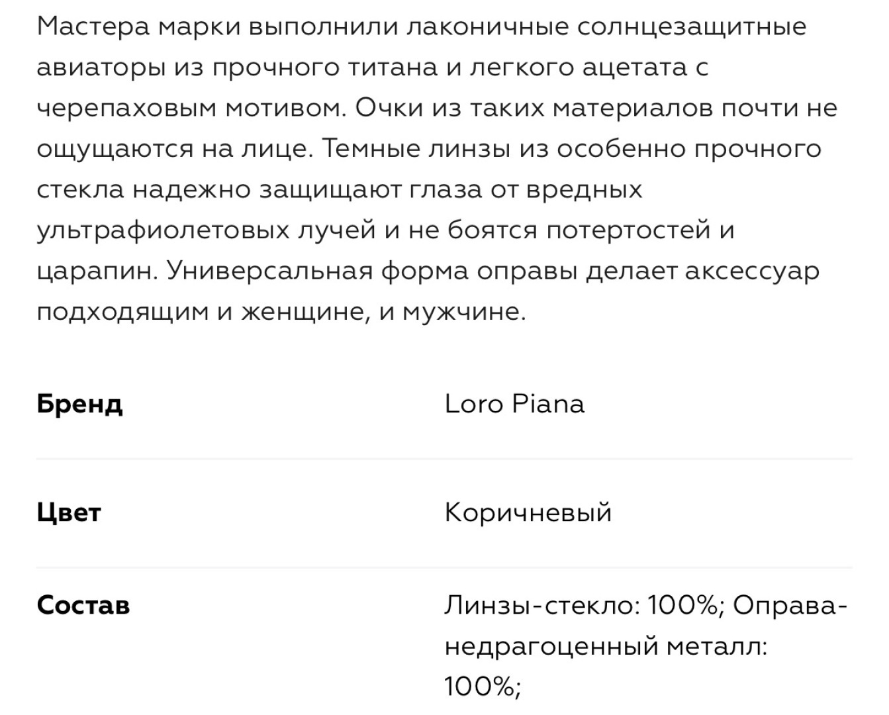Click the Loro Piana brand value

[x=514, y=404]
